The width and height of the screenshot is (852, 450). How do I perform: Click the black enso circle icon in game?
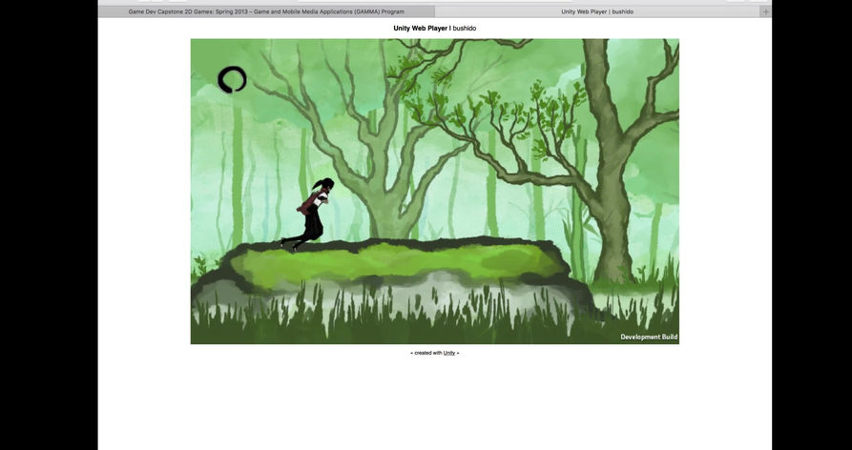[232, 80]
